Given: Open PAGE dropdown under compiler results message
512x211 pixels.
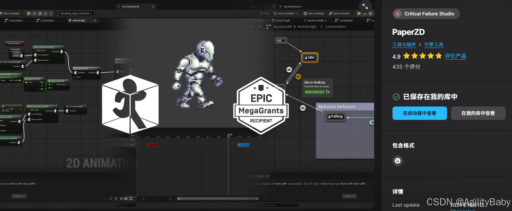Looking at the screenshot, I should [349, 196].
